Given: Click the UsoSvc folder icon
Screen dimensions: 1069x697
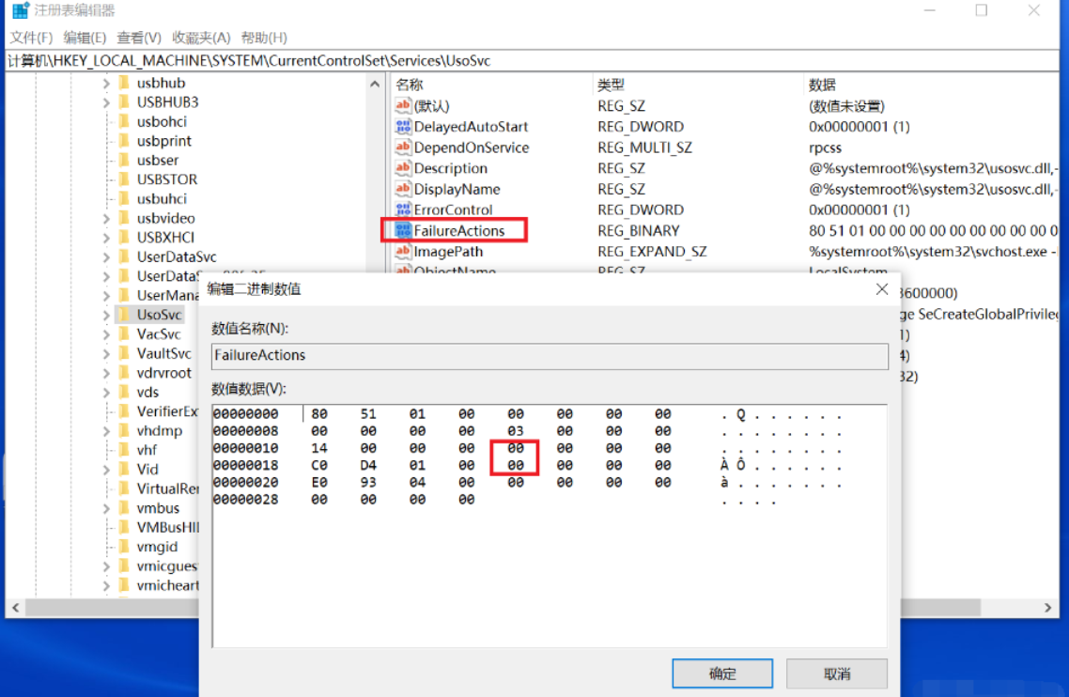Looking at the screenshot, I should tap(123, 315).
